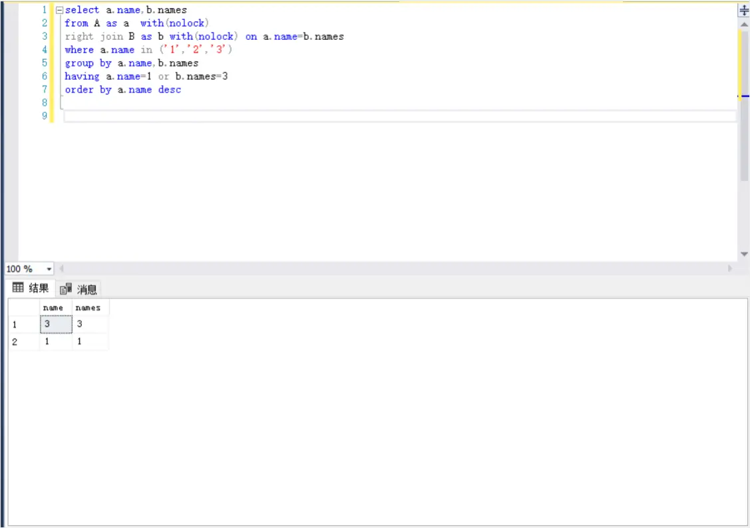Click the vertical scrollbar up arrow
Image resolution: width=750 pixels, height=528 pixels.
click(x=744, y=25)
